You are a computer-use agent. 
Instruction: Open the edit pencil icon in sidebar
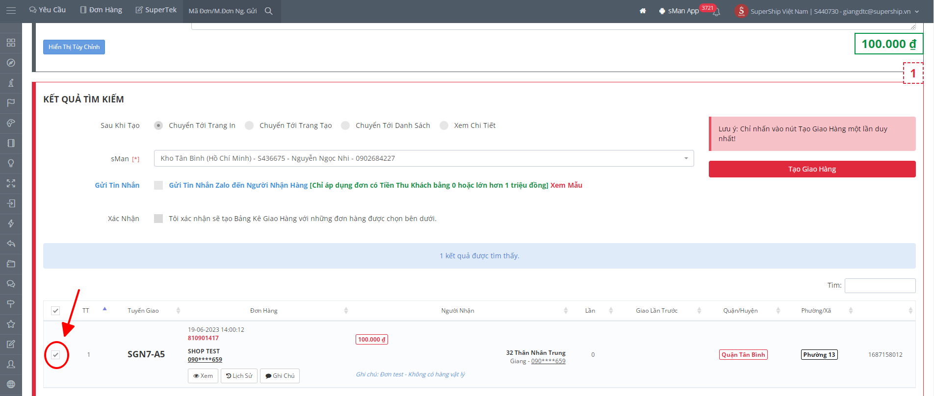[11, 344]
